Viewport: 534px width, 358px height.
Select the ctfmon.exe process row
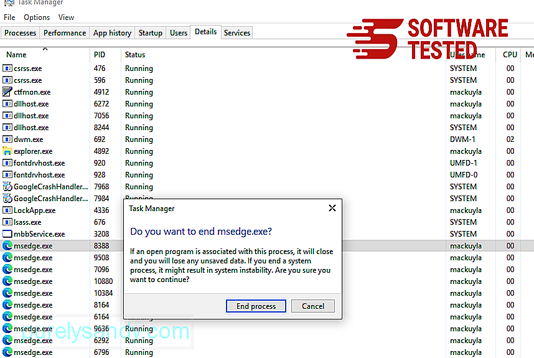267,92
